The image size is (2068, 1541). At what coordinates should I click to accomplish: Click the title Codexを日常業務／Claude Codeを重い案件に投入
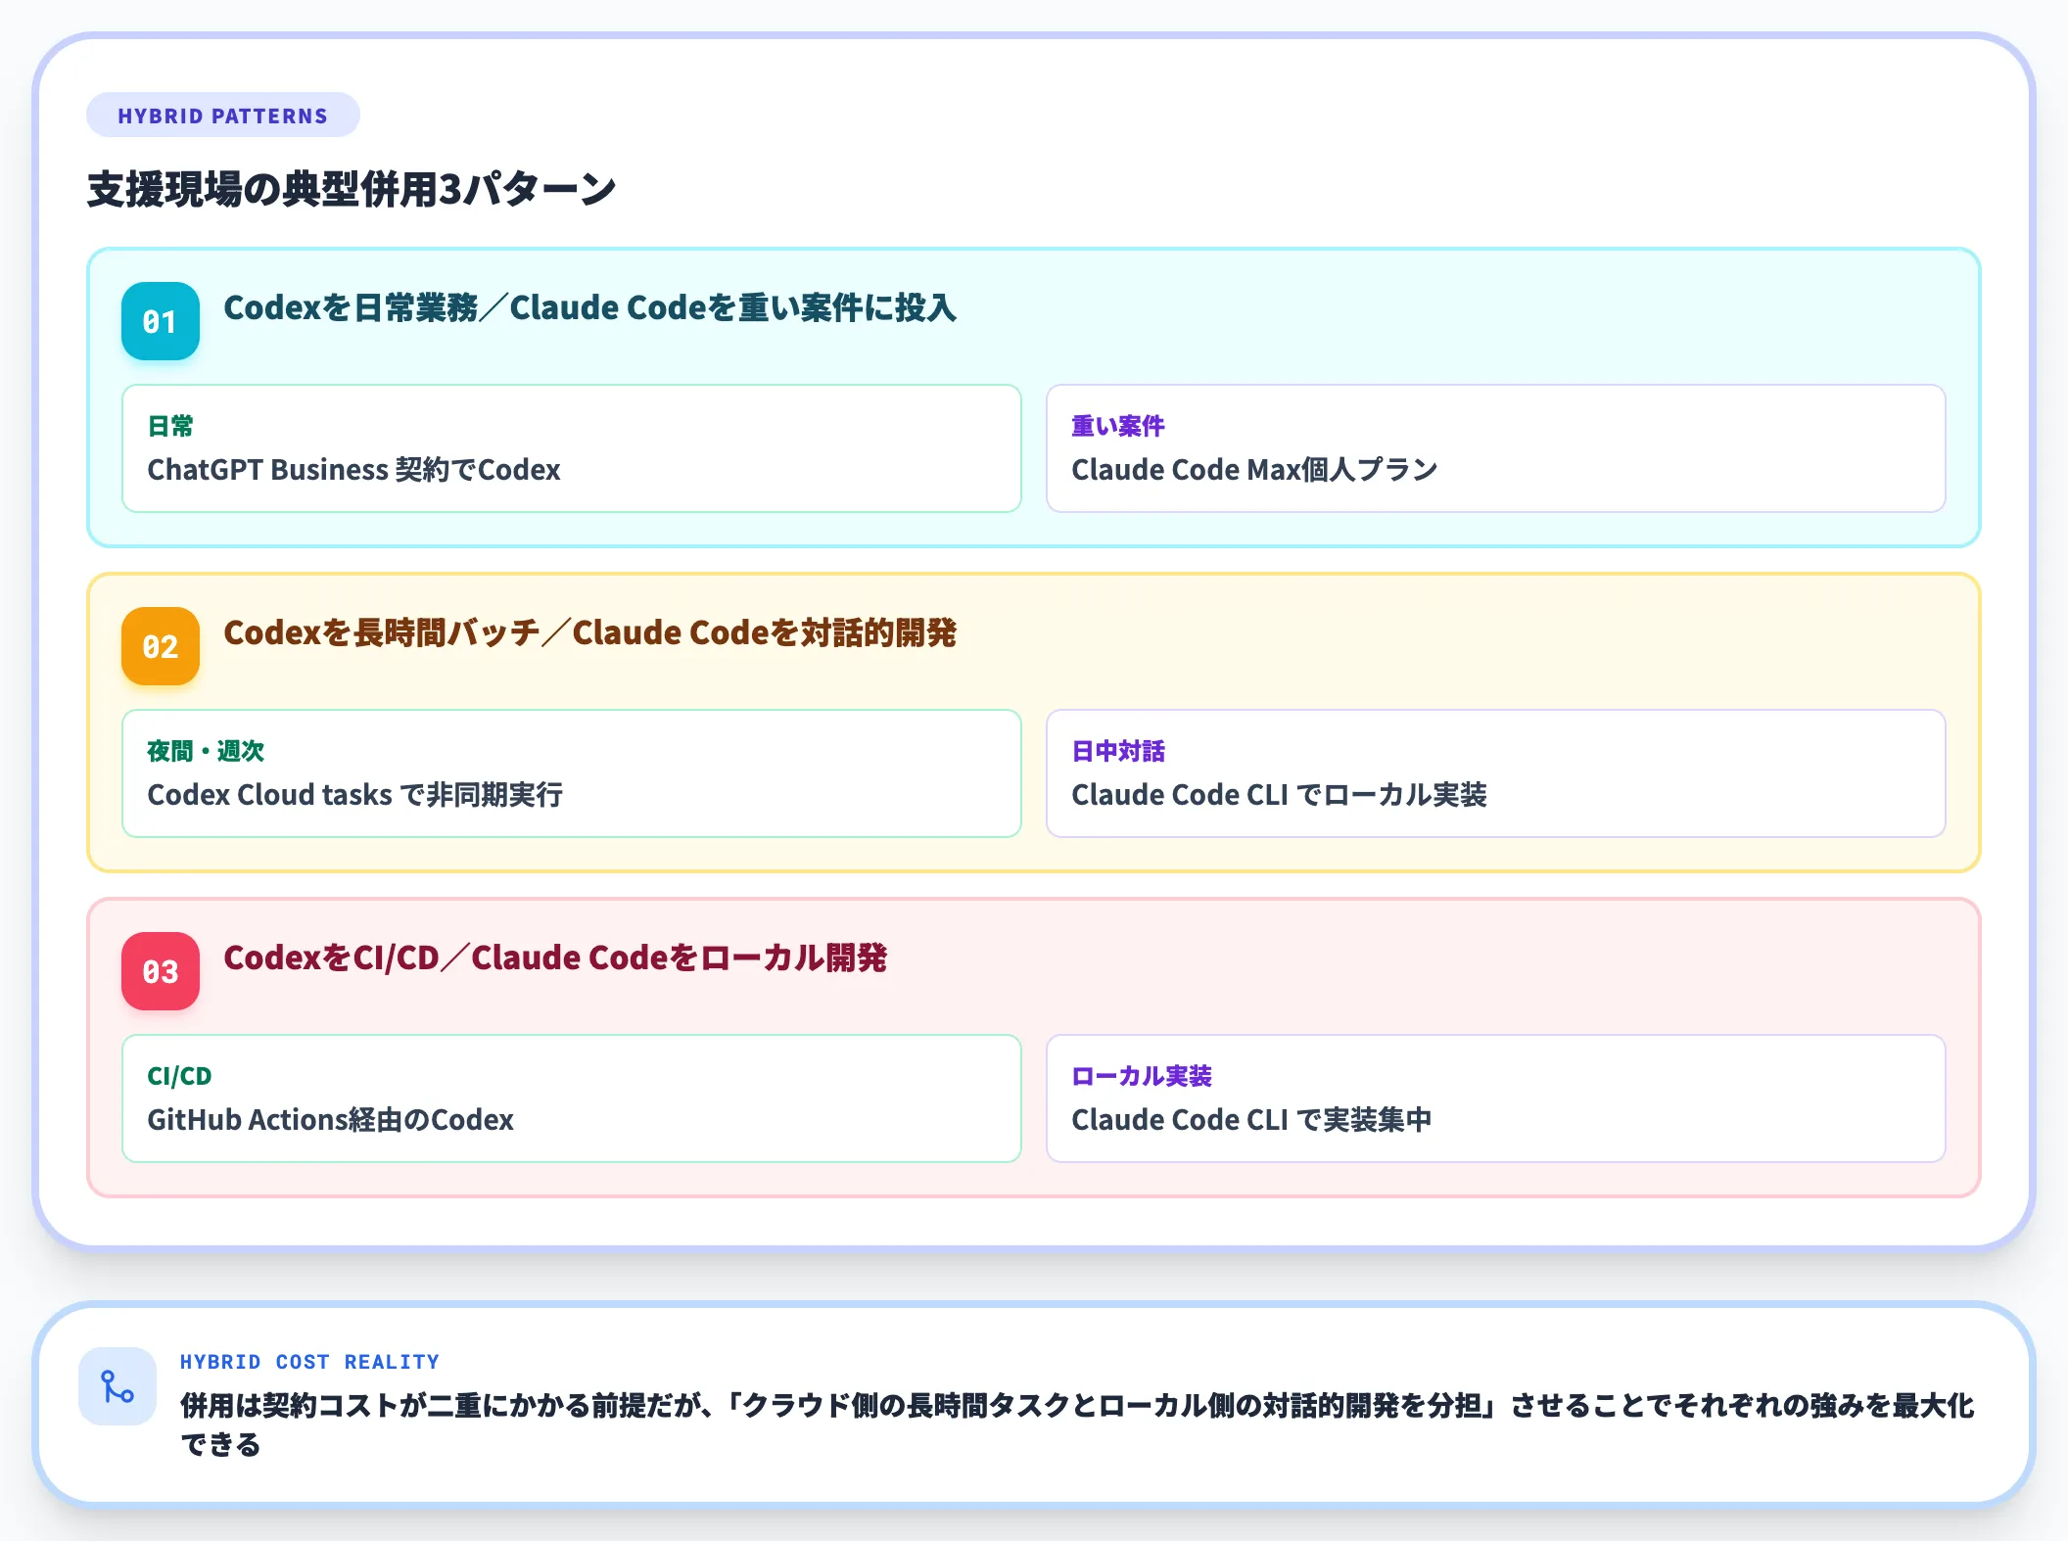point(589,307)
